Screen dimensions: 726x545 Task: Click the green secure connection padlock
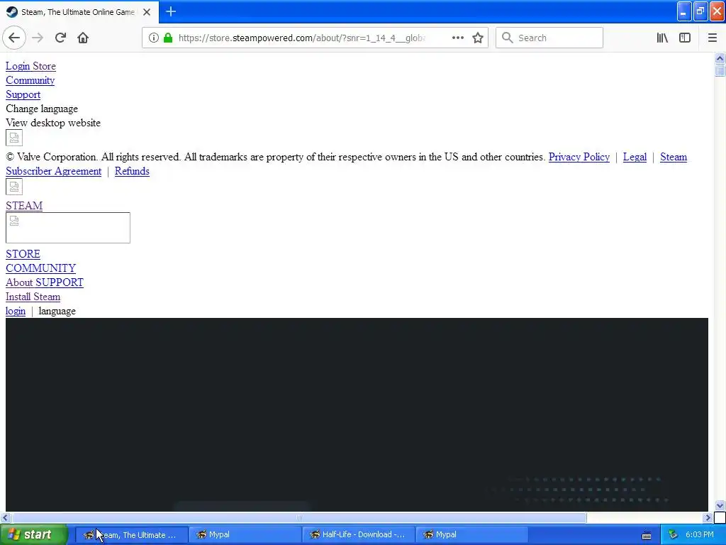(168, 38)
